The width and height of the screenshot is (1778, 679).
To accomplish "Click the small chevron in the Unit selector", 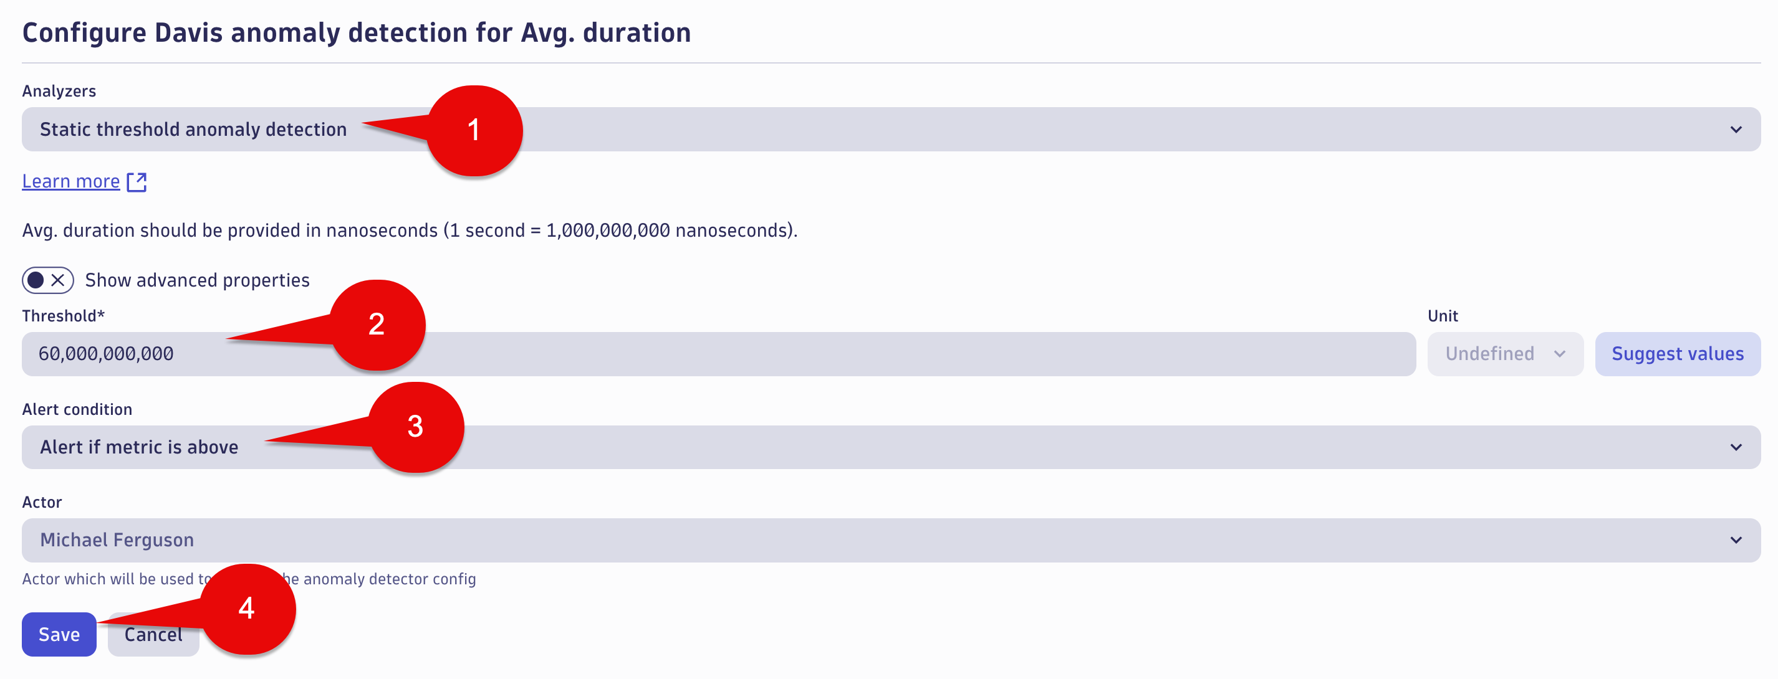I will click(1559, 354).
